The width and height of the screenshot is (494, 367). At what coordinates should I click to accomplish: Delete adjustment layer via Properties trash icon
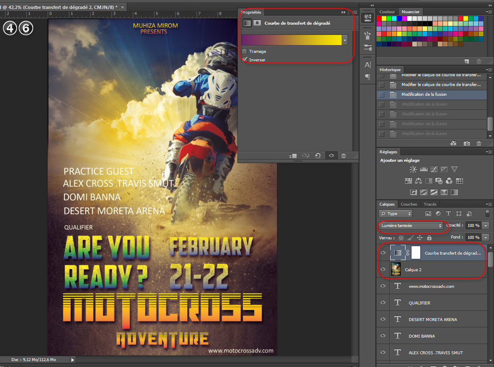point(343,156)
